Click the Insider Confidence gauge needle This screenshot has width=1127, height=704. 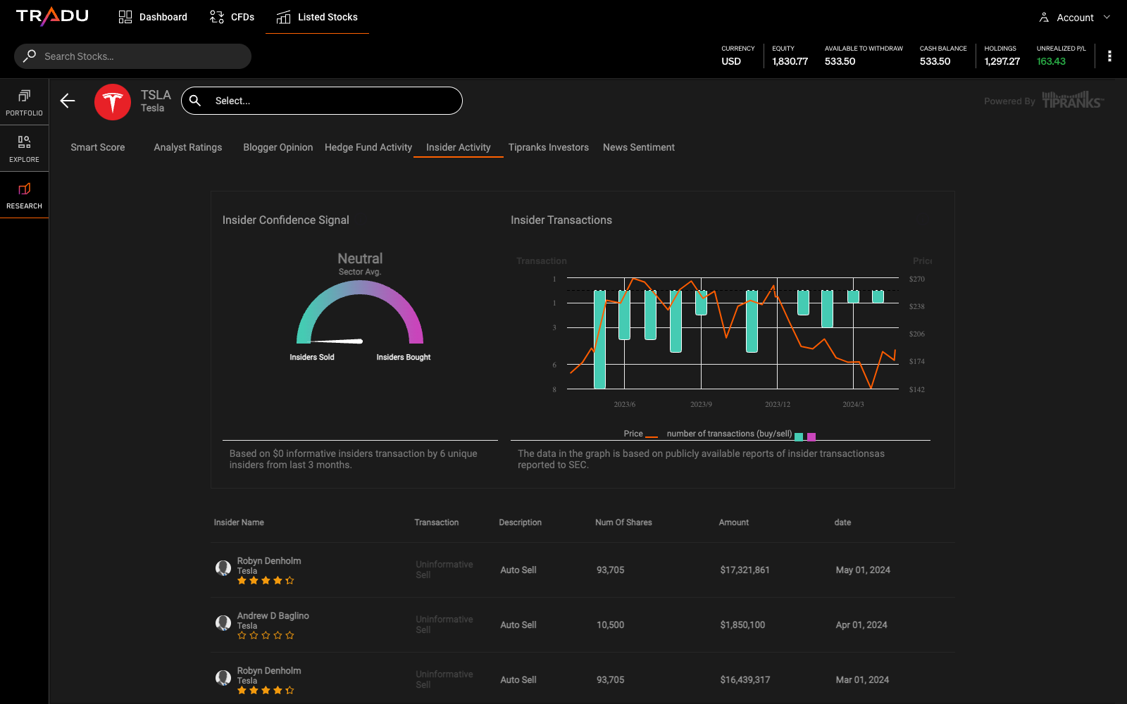point(337,341)
